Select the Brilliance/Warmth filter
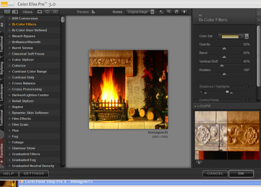Viewport: 261px width, 187px height. pyautogui.click(x=26, y=42)
